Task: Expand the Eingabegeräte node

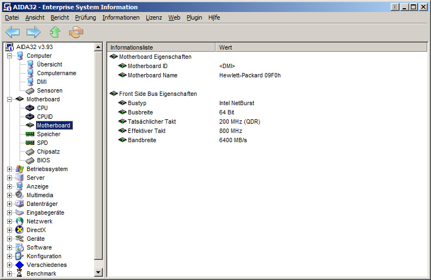Action: (x=10, y=212)
